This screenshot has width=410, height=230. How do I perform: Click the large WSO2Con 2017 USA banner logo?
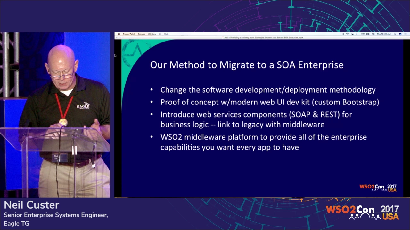pyautogui.click(x=363, y=213)
